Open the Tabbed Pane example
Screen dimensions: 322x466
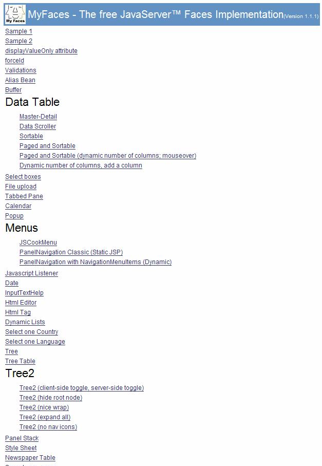click(24, 196)
